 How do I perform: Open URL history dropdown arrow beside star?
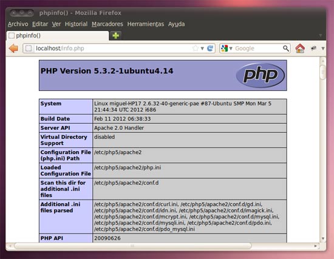(x=202, y=49)
